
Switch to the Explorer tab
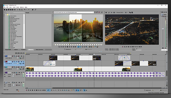(x=16, y=50)
